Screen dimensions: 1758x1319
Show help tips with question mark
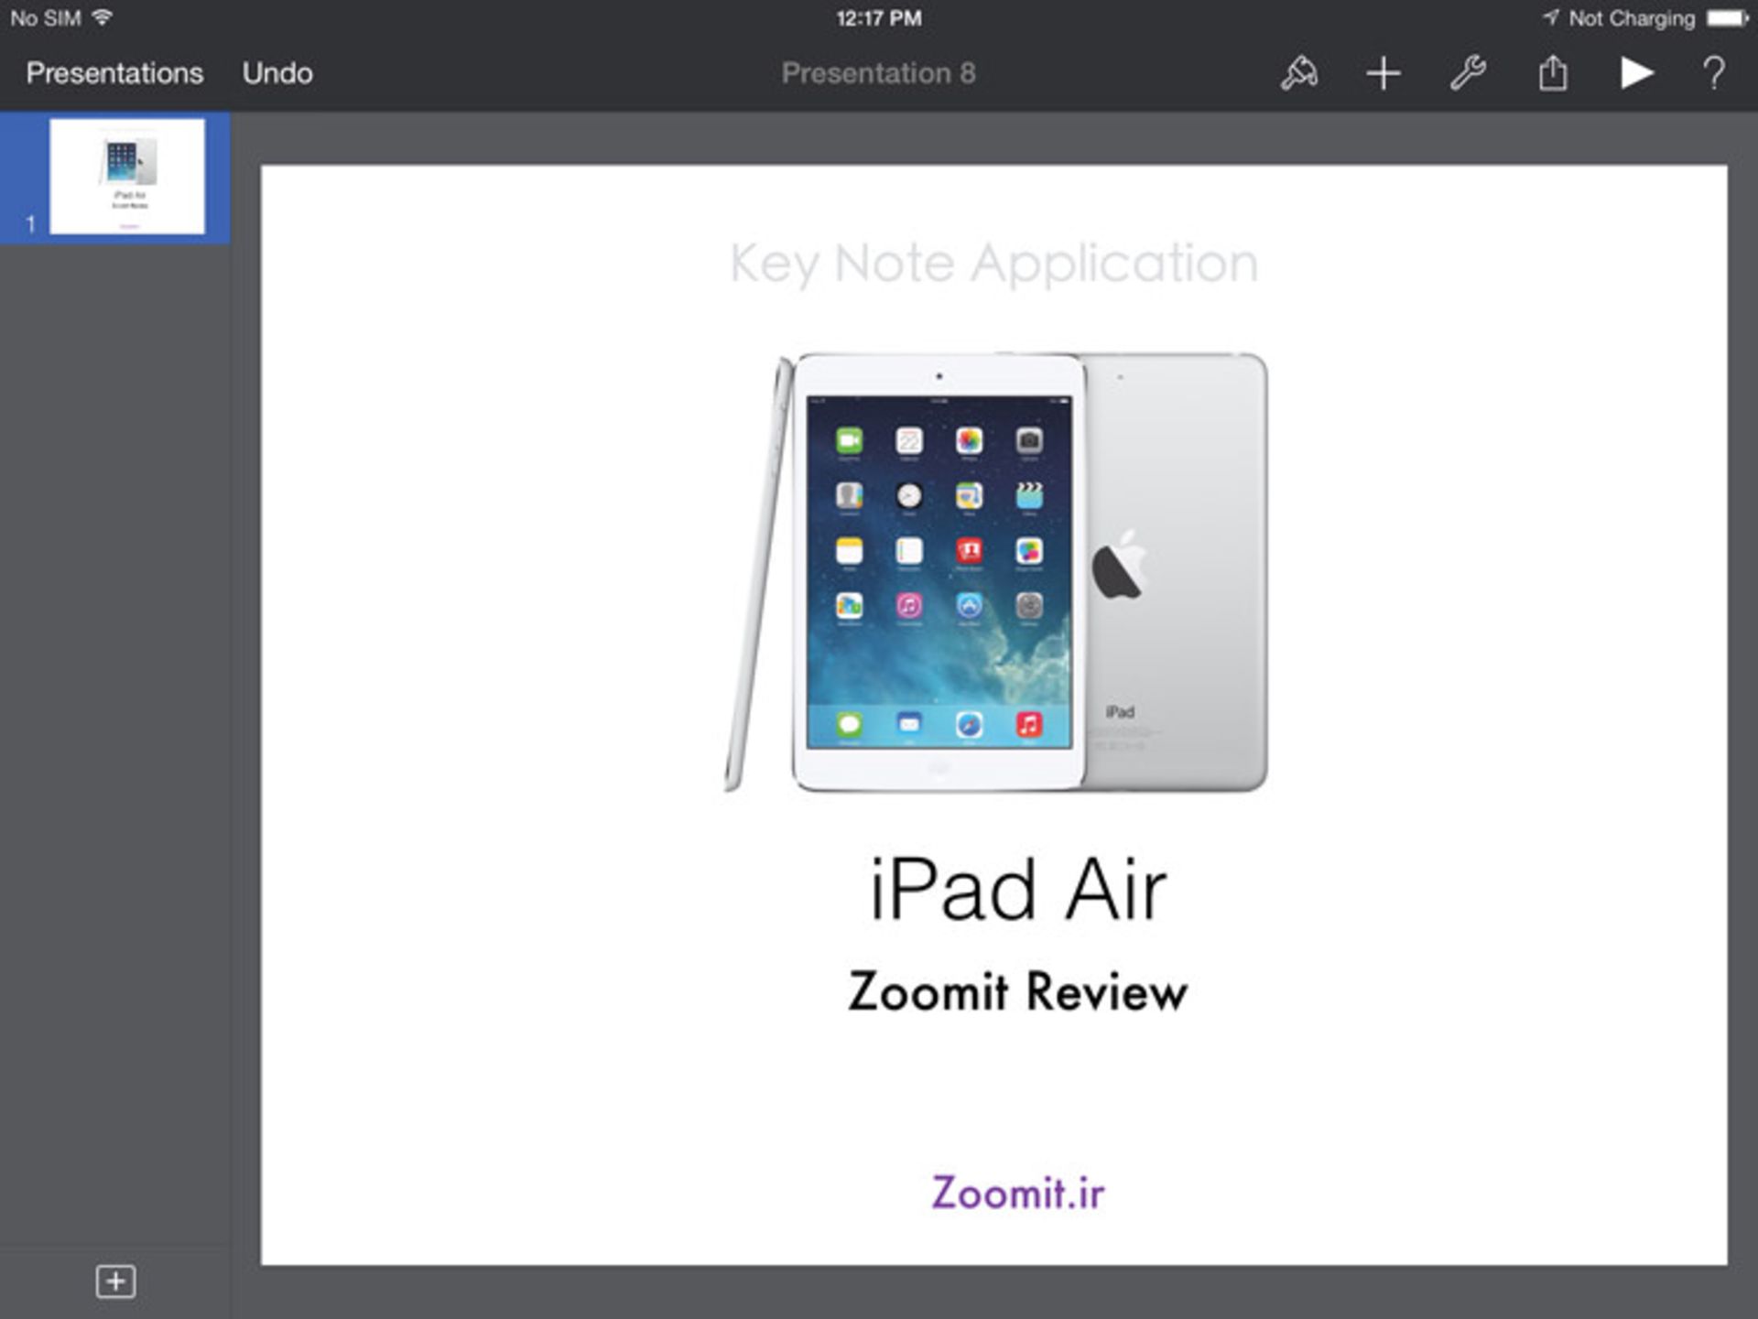pos(1714,73)
